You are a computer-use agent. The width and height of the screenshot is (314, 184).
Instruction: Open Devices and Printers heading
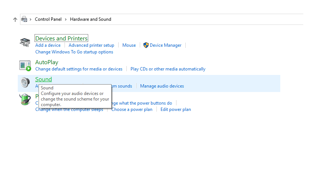point(61,38)
